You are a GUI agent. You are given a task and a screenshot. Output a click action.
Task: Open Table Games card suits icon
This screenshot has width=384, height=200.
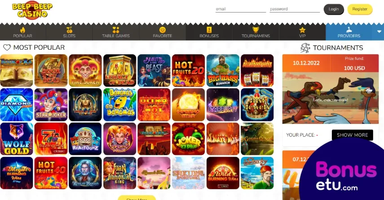coord(116,30)
